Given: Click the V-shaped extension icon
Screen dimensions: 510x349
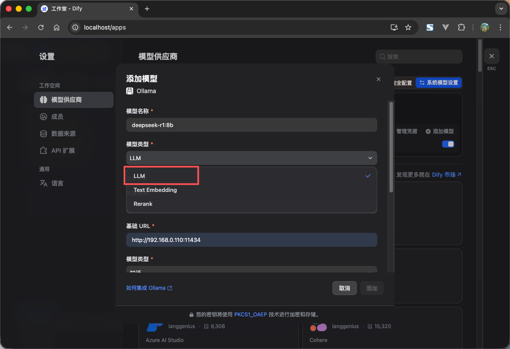Looking at the screenshot, I should pyautogui.click(x=446, y=27).
